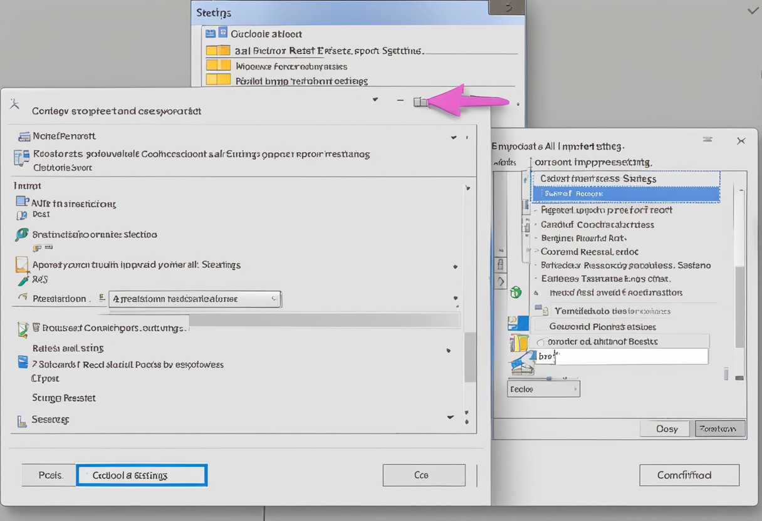Click the card icon beside "NchefPenartt"

tap(24, 136)
